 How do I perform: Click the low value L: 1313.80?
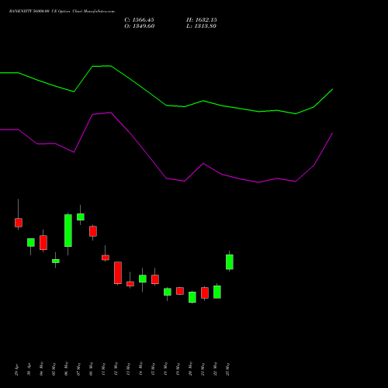coord(201,26)
